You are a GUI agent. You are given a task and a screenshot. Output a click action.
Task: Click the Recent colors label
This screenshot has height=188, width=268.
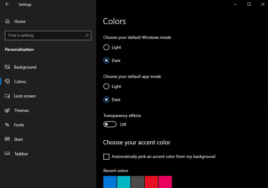116,171
